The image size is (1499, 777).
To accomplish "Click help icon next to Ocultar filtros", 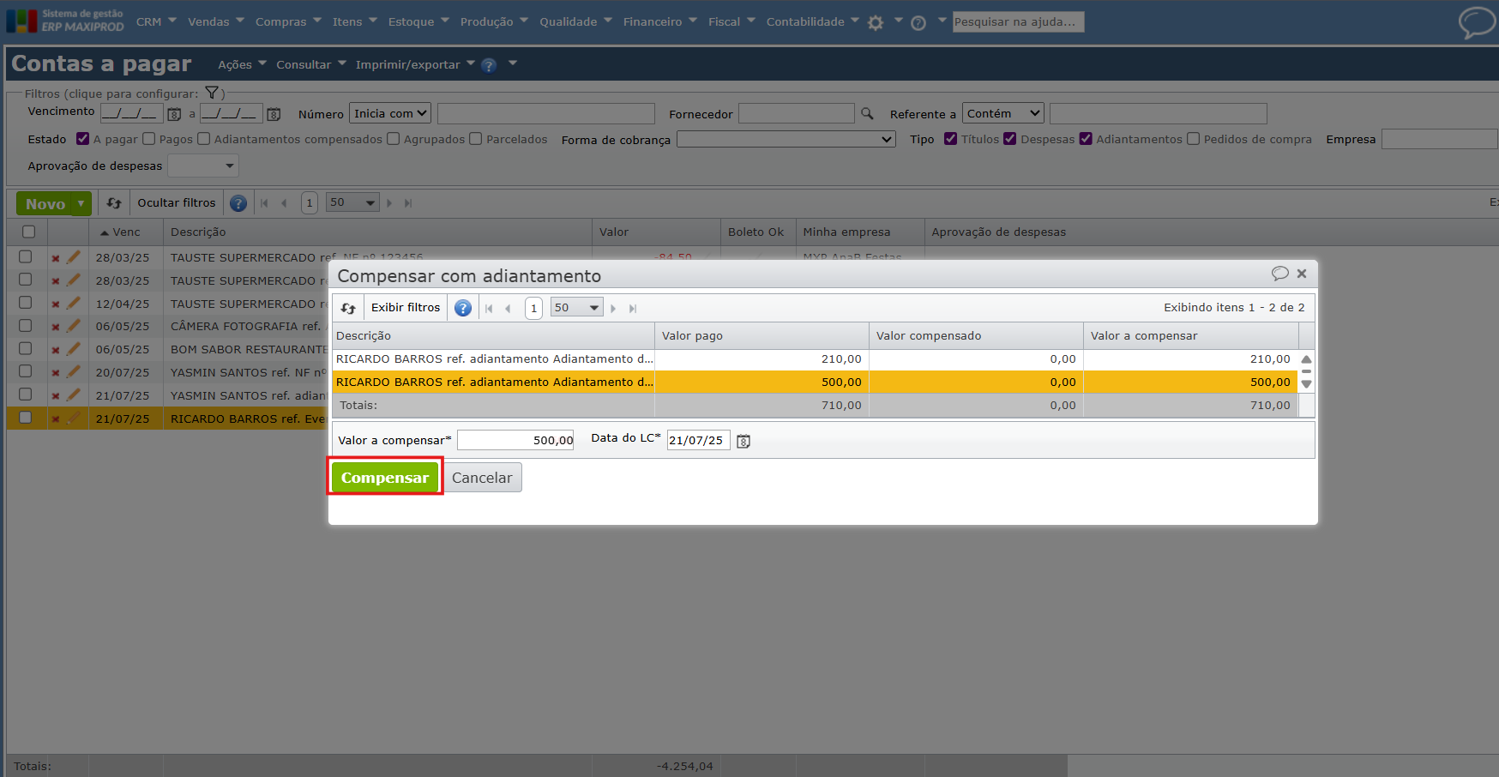I will (x=238, y=203).
